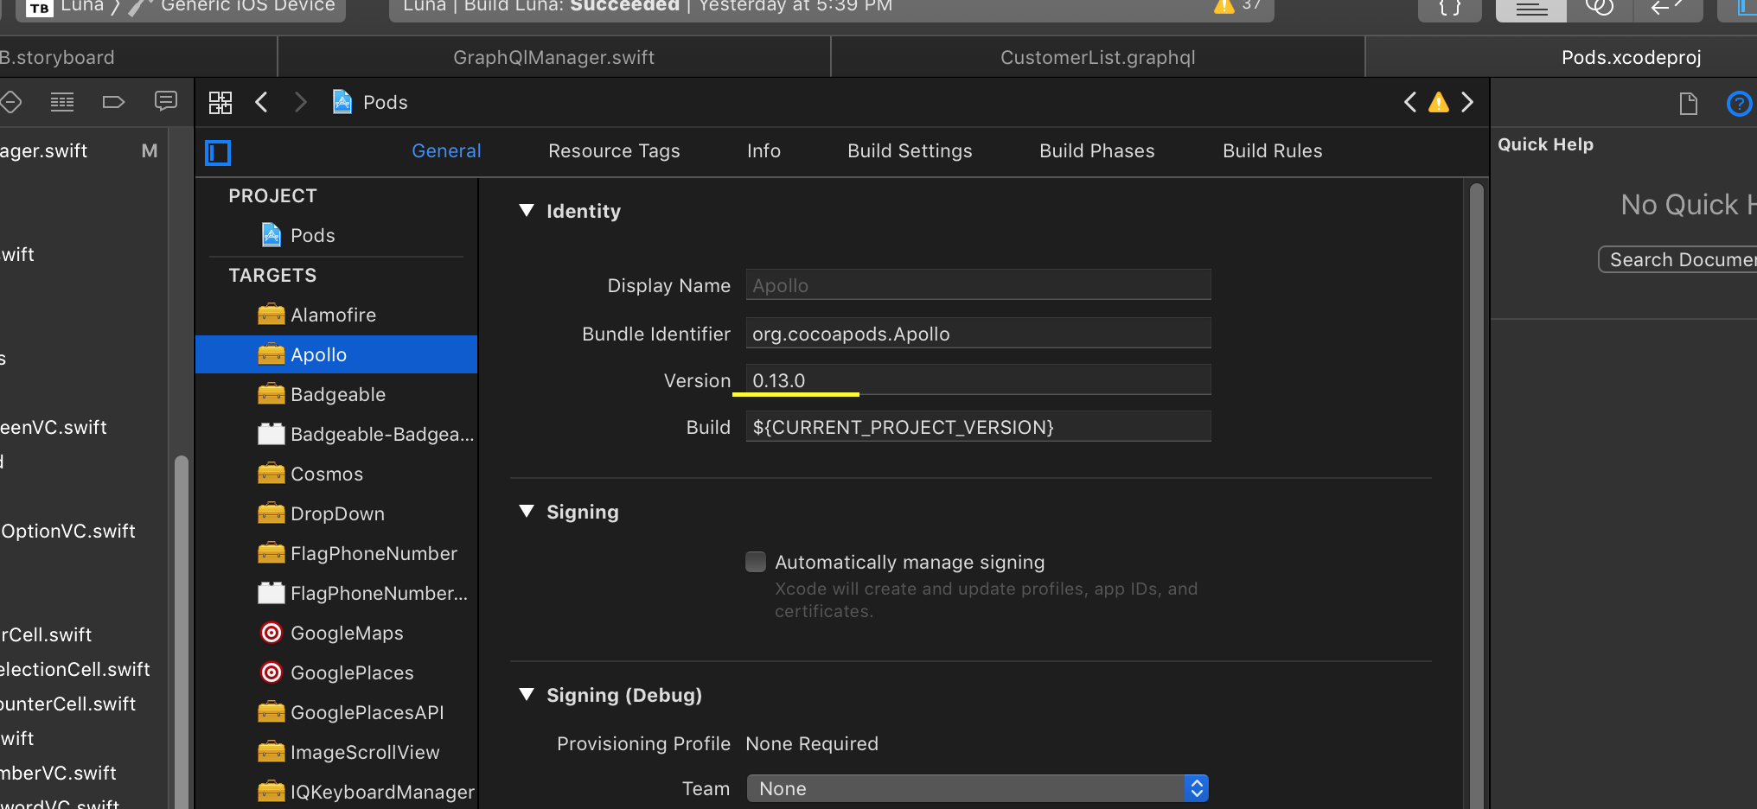Jump to previous issue arrow
The image size is (1757, 809).
coord(1410,103)
